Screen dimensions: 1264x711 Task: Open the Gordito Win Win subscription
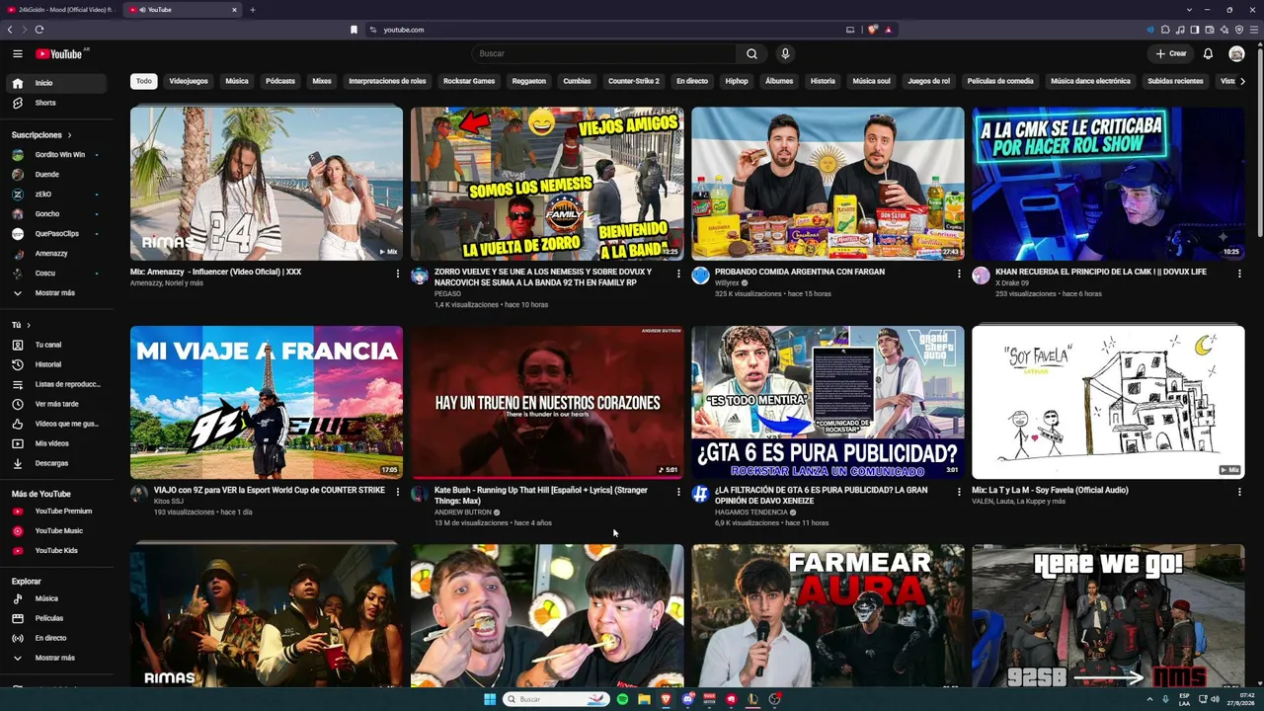pos(56,155)
